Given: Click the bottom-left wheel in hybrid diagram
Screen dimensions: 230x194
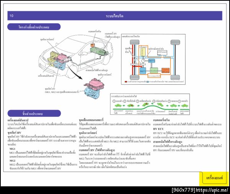Looking at the screenshot, I should click(x=135, y=77).
